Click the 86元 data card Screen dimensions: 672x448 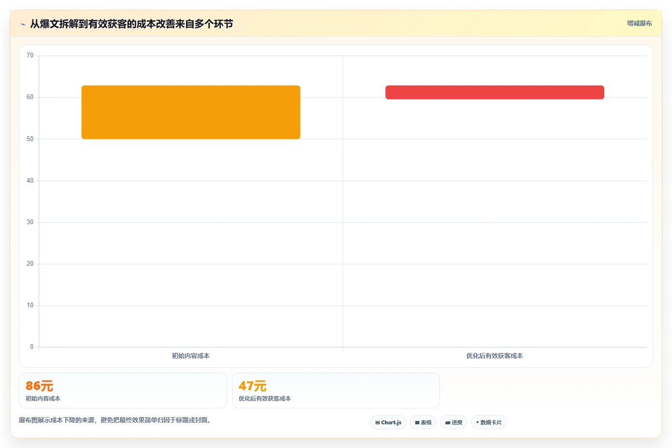coord(123,390)
